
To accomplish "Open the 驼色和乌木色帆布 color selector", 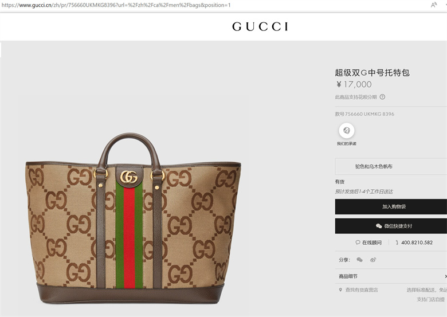I will point(391,166).
